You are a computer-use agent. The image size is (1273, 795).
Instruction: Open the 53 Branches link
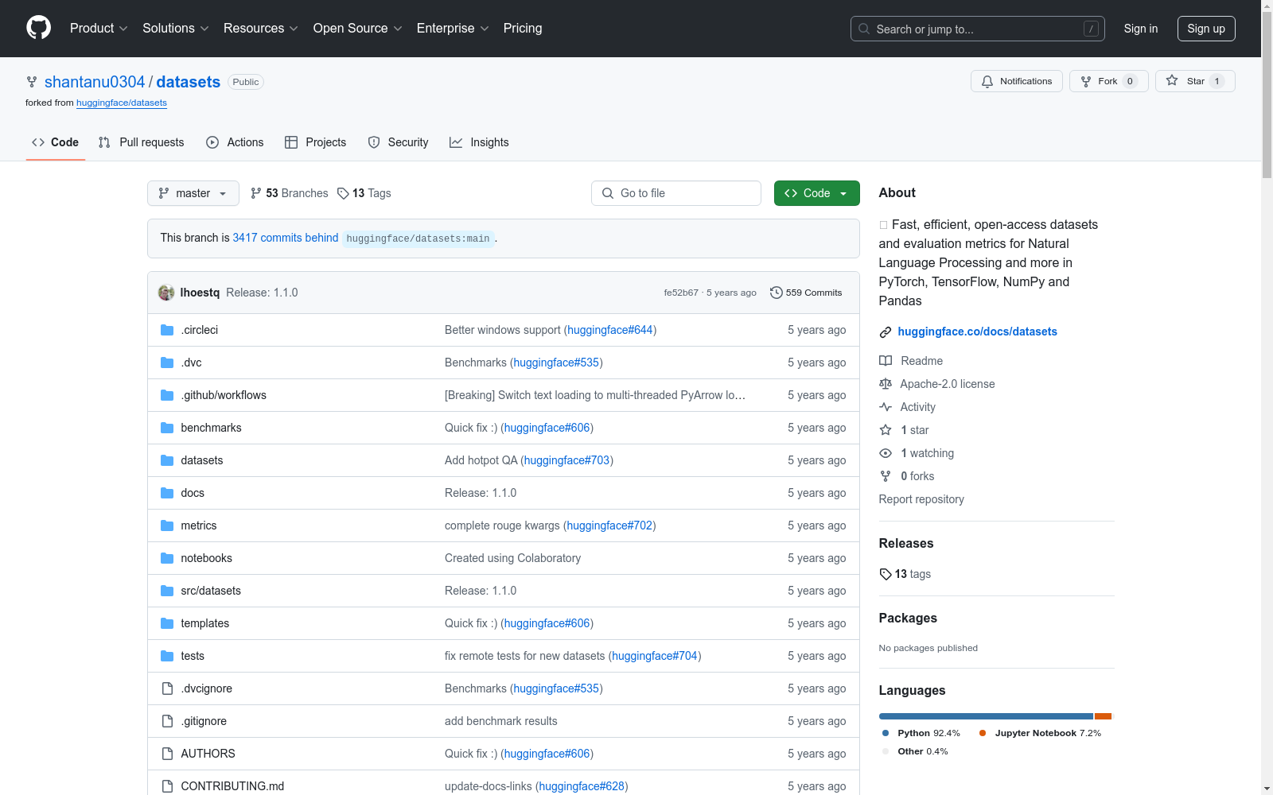pyautogui.click(x=289, y=193)
